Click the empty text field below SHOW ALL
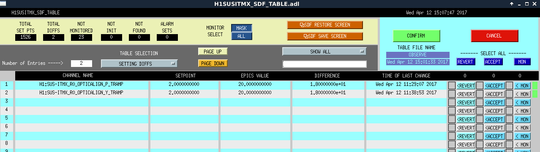The image size is (540, 152). 324,64
